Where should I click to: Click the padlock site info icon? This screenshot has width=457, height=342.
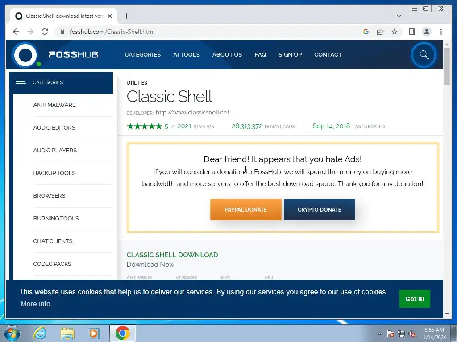click(x=62, y=32)
